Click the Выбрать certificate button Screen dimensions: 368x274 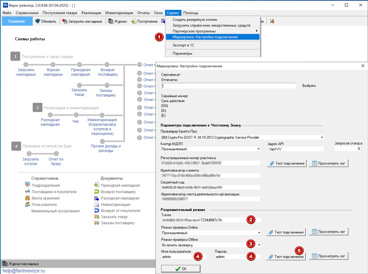coord(309,86)
